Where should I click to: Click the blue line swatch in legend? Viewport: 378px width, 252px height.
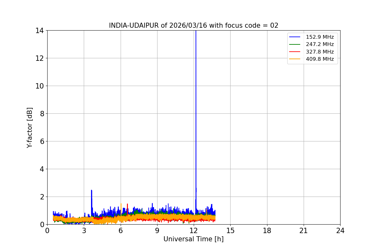tap(295, 37)
